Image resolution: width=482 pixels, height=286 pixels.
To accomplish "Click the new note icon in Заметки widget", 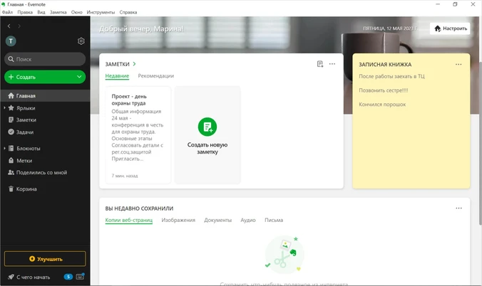I will click(x=320, y=64).
